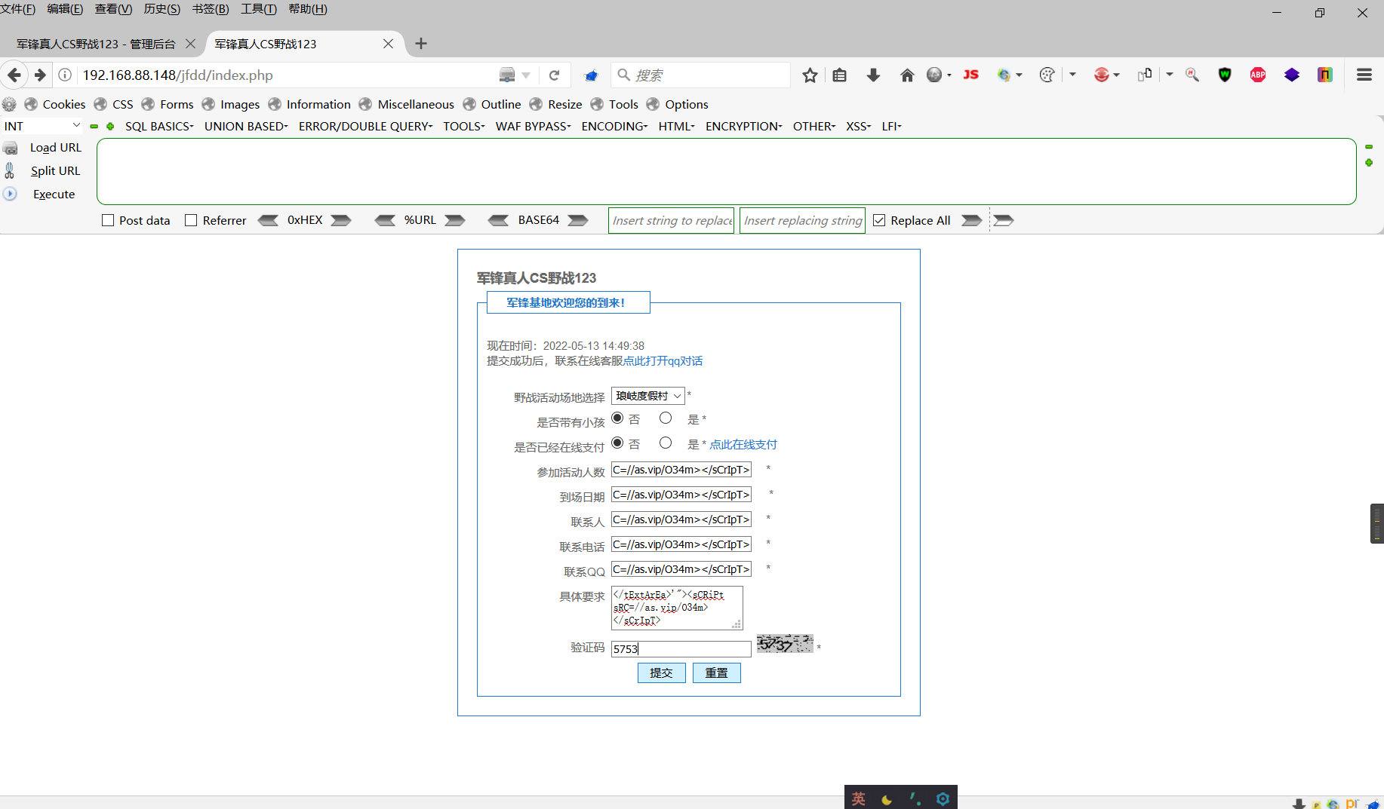Click the Load URL button
1384x809 pixels.
(x=55, y=148)
